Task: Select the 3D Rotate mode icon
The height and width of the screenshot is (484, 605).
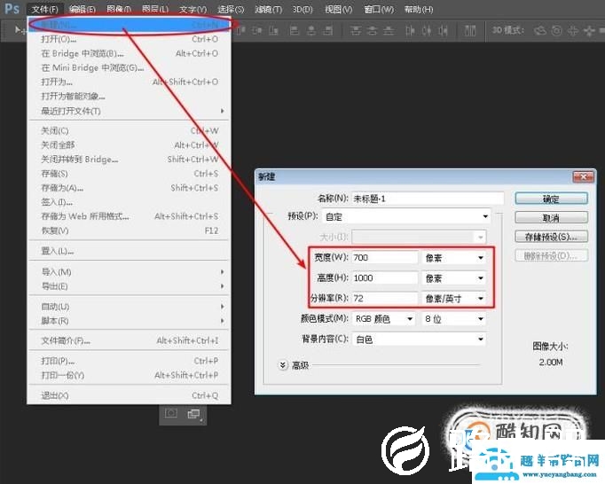Action: click(539, 30)
